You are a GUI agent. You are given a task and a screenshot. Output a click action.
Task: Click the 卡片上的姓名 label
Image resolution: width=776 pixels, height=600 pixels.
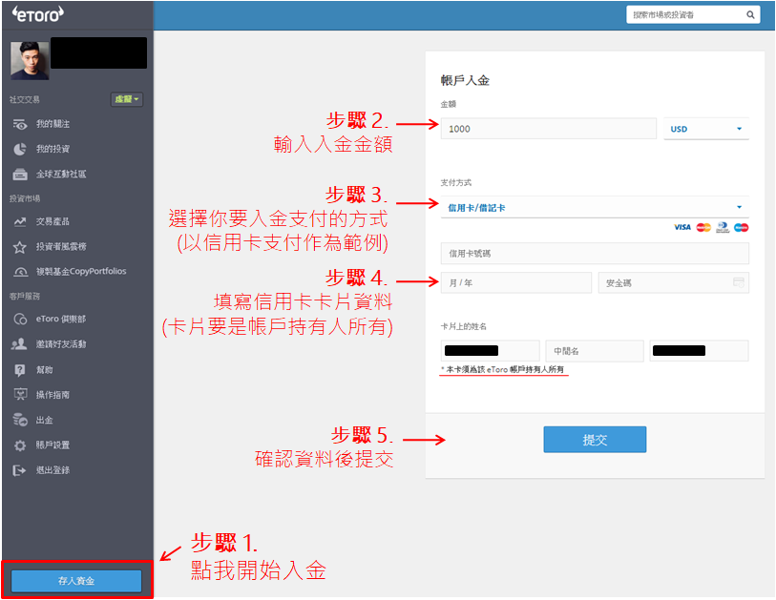pyautogui.click(x=464, y=326)
